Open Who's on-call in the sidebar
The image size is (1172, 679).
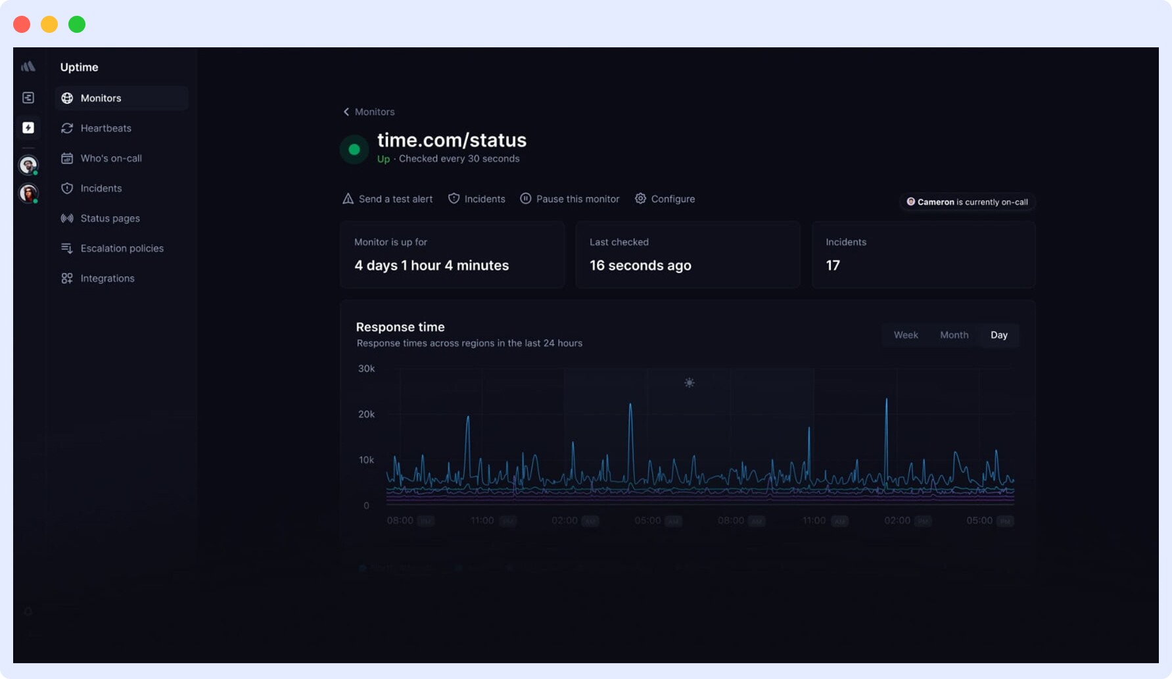coord(122,158)
